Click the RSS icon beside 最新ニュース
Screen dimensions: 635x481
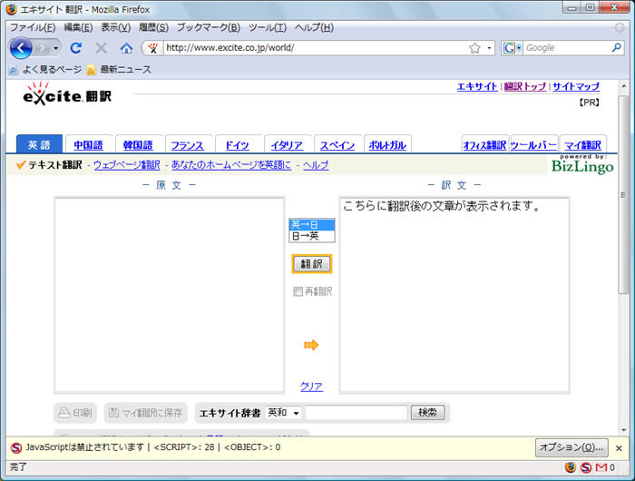click(x=92, y=70)
